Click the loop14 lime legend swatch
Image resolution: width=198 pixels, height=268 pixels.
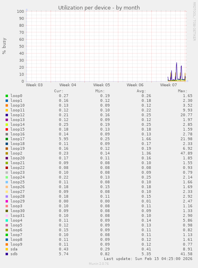(x=7, y=125)
